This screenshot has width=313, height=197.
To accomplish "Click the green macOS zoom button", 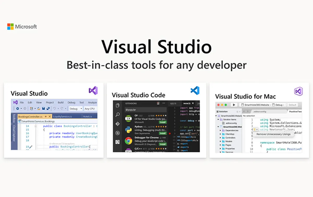I will pyautogui.click(x=226, y=105).
